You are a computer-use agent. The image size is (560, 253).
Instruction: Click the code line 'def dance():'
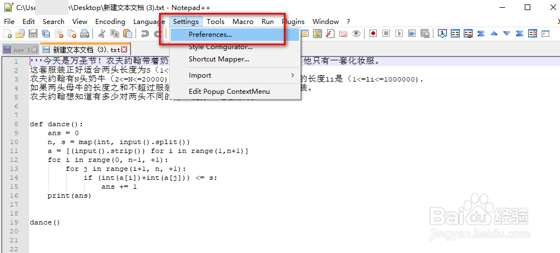click(x=57, y=125)
